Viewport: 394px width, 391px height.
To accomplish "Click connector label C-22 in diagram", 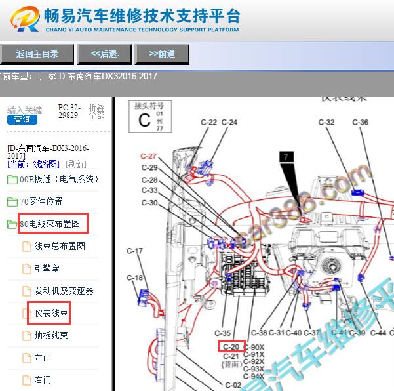I will coord(208,122).
